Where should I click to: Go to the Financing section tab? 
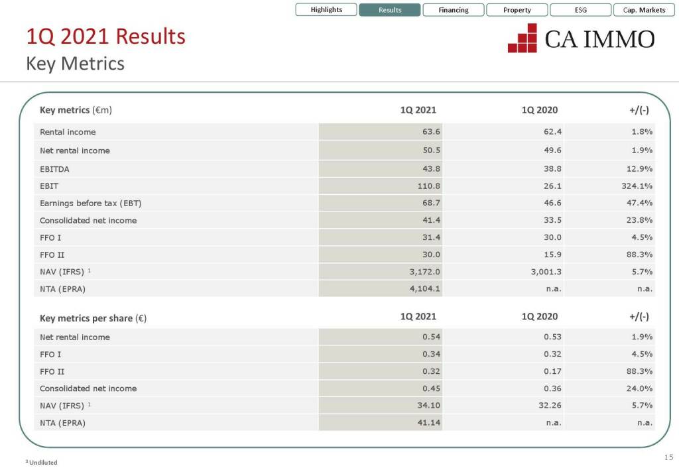(x=454, y=10)
